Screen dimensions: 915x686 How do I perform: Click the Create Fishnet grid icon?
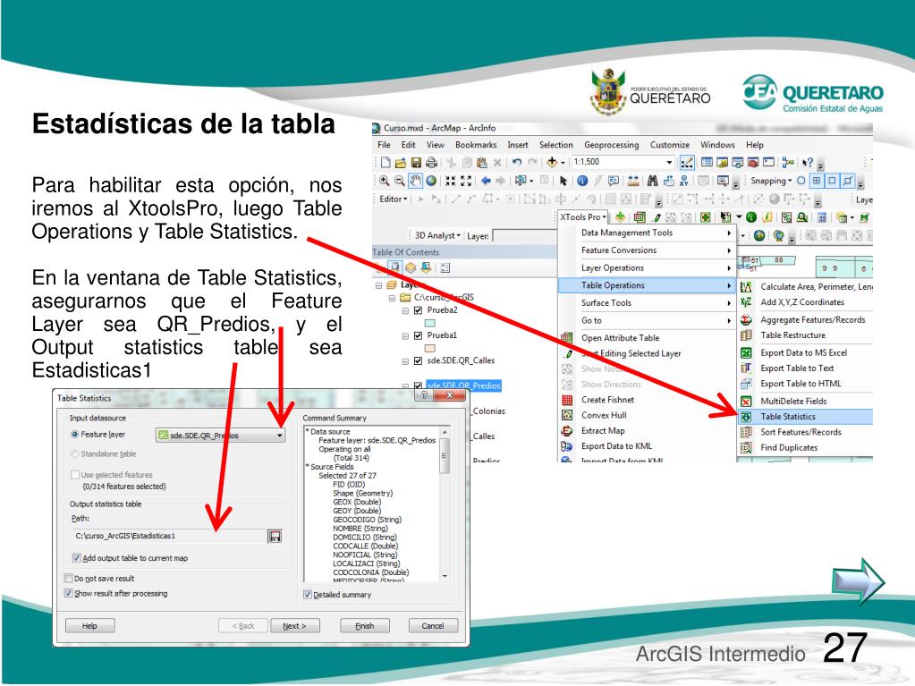[567, 400]
